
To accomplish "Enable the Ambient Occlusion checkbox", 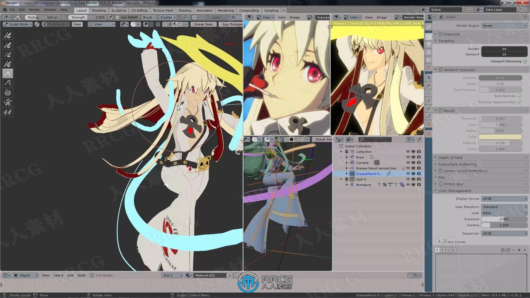I will [441, 70].
